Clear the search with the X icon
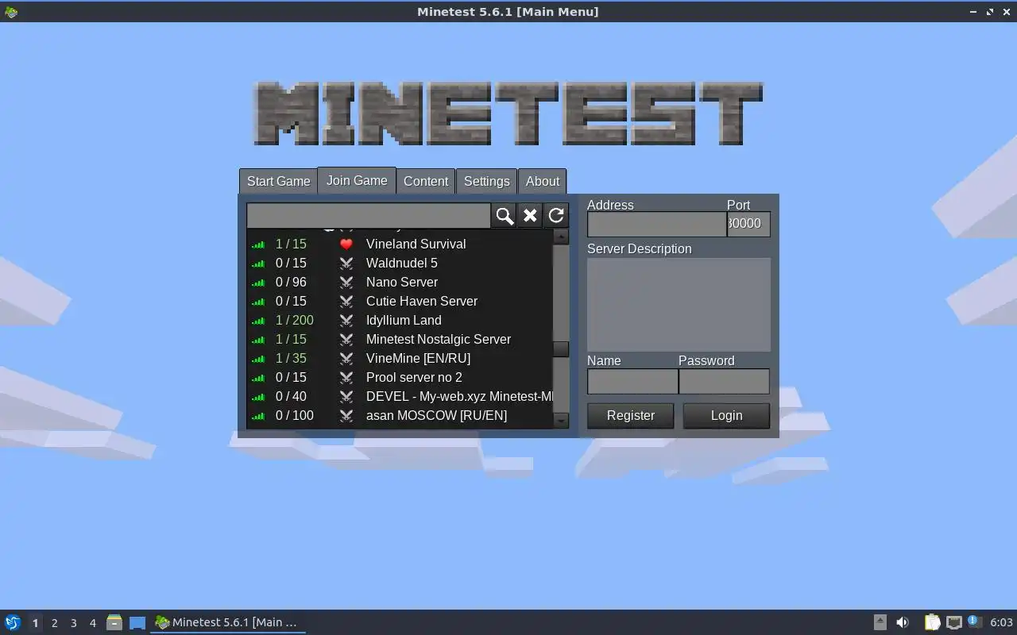 530,215
